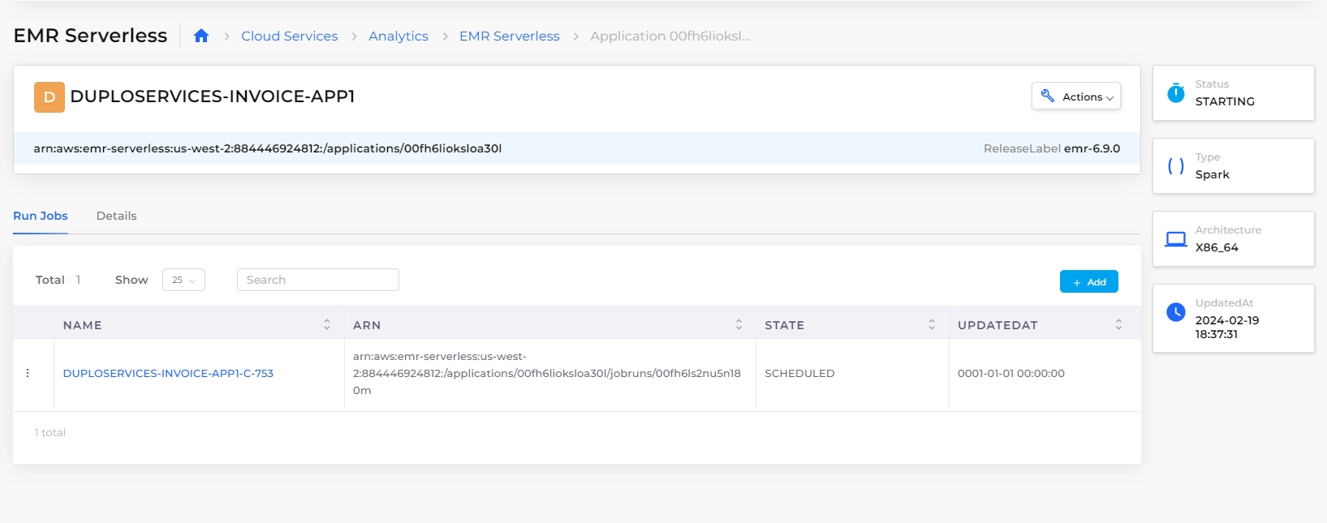Click the job run ARN cell text
1327x523 pixels.
click(x=547, y=373)
